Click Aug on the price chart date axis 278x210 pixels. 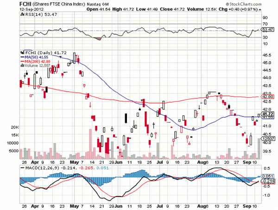[x=201, y=162]
